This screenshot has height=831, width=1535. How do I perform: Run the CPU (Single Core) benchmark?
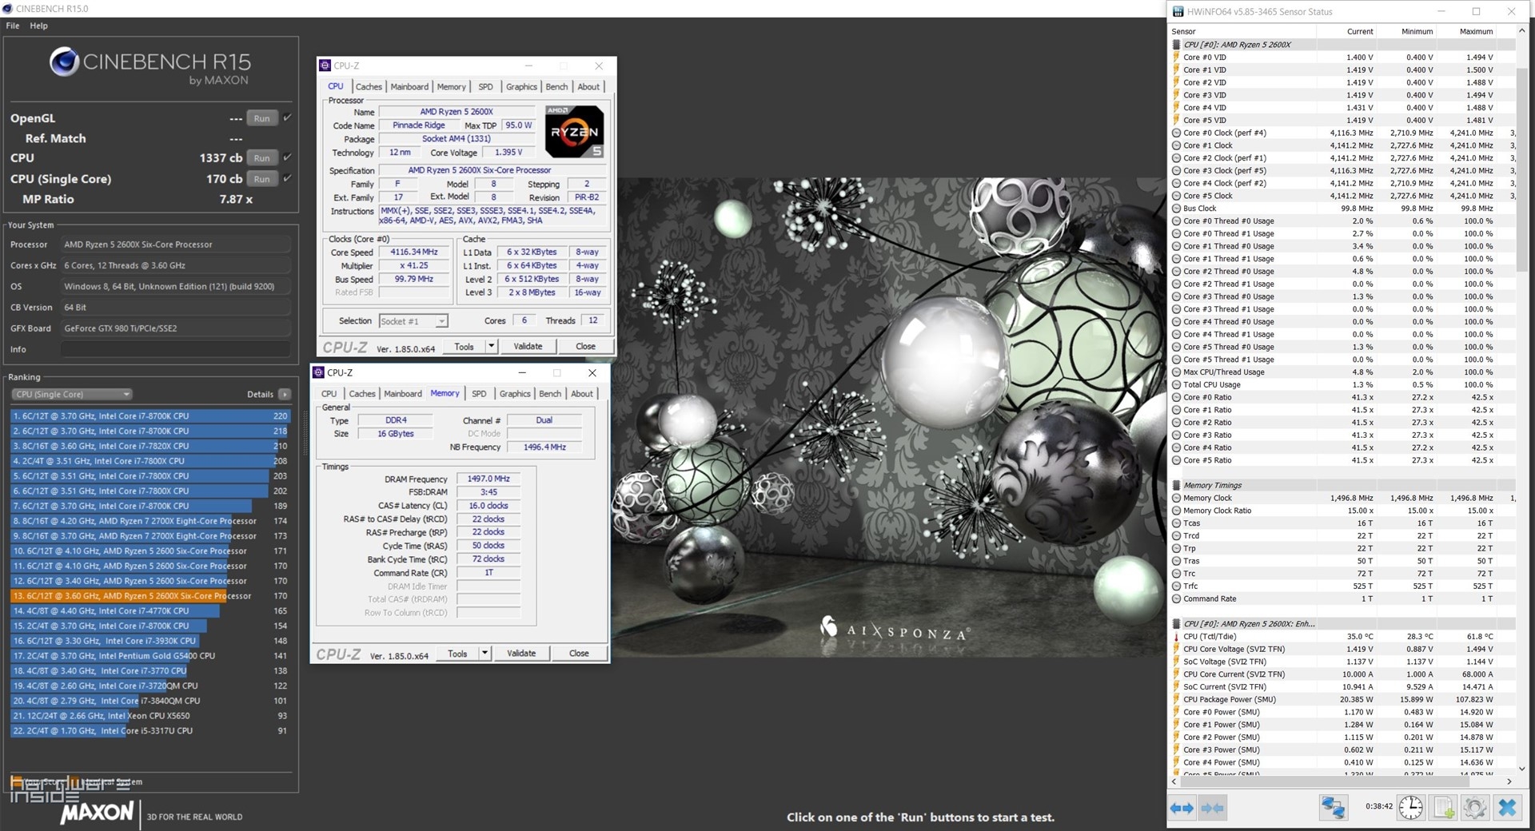262,179
